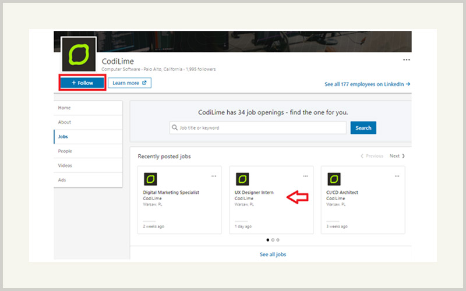The image size is (466, 291).
Task: Click the '2 weeks ago' posting date
Action: 153,226
